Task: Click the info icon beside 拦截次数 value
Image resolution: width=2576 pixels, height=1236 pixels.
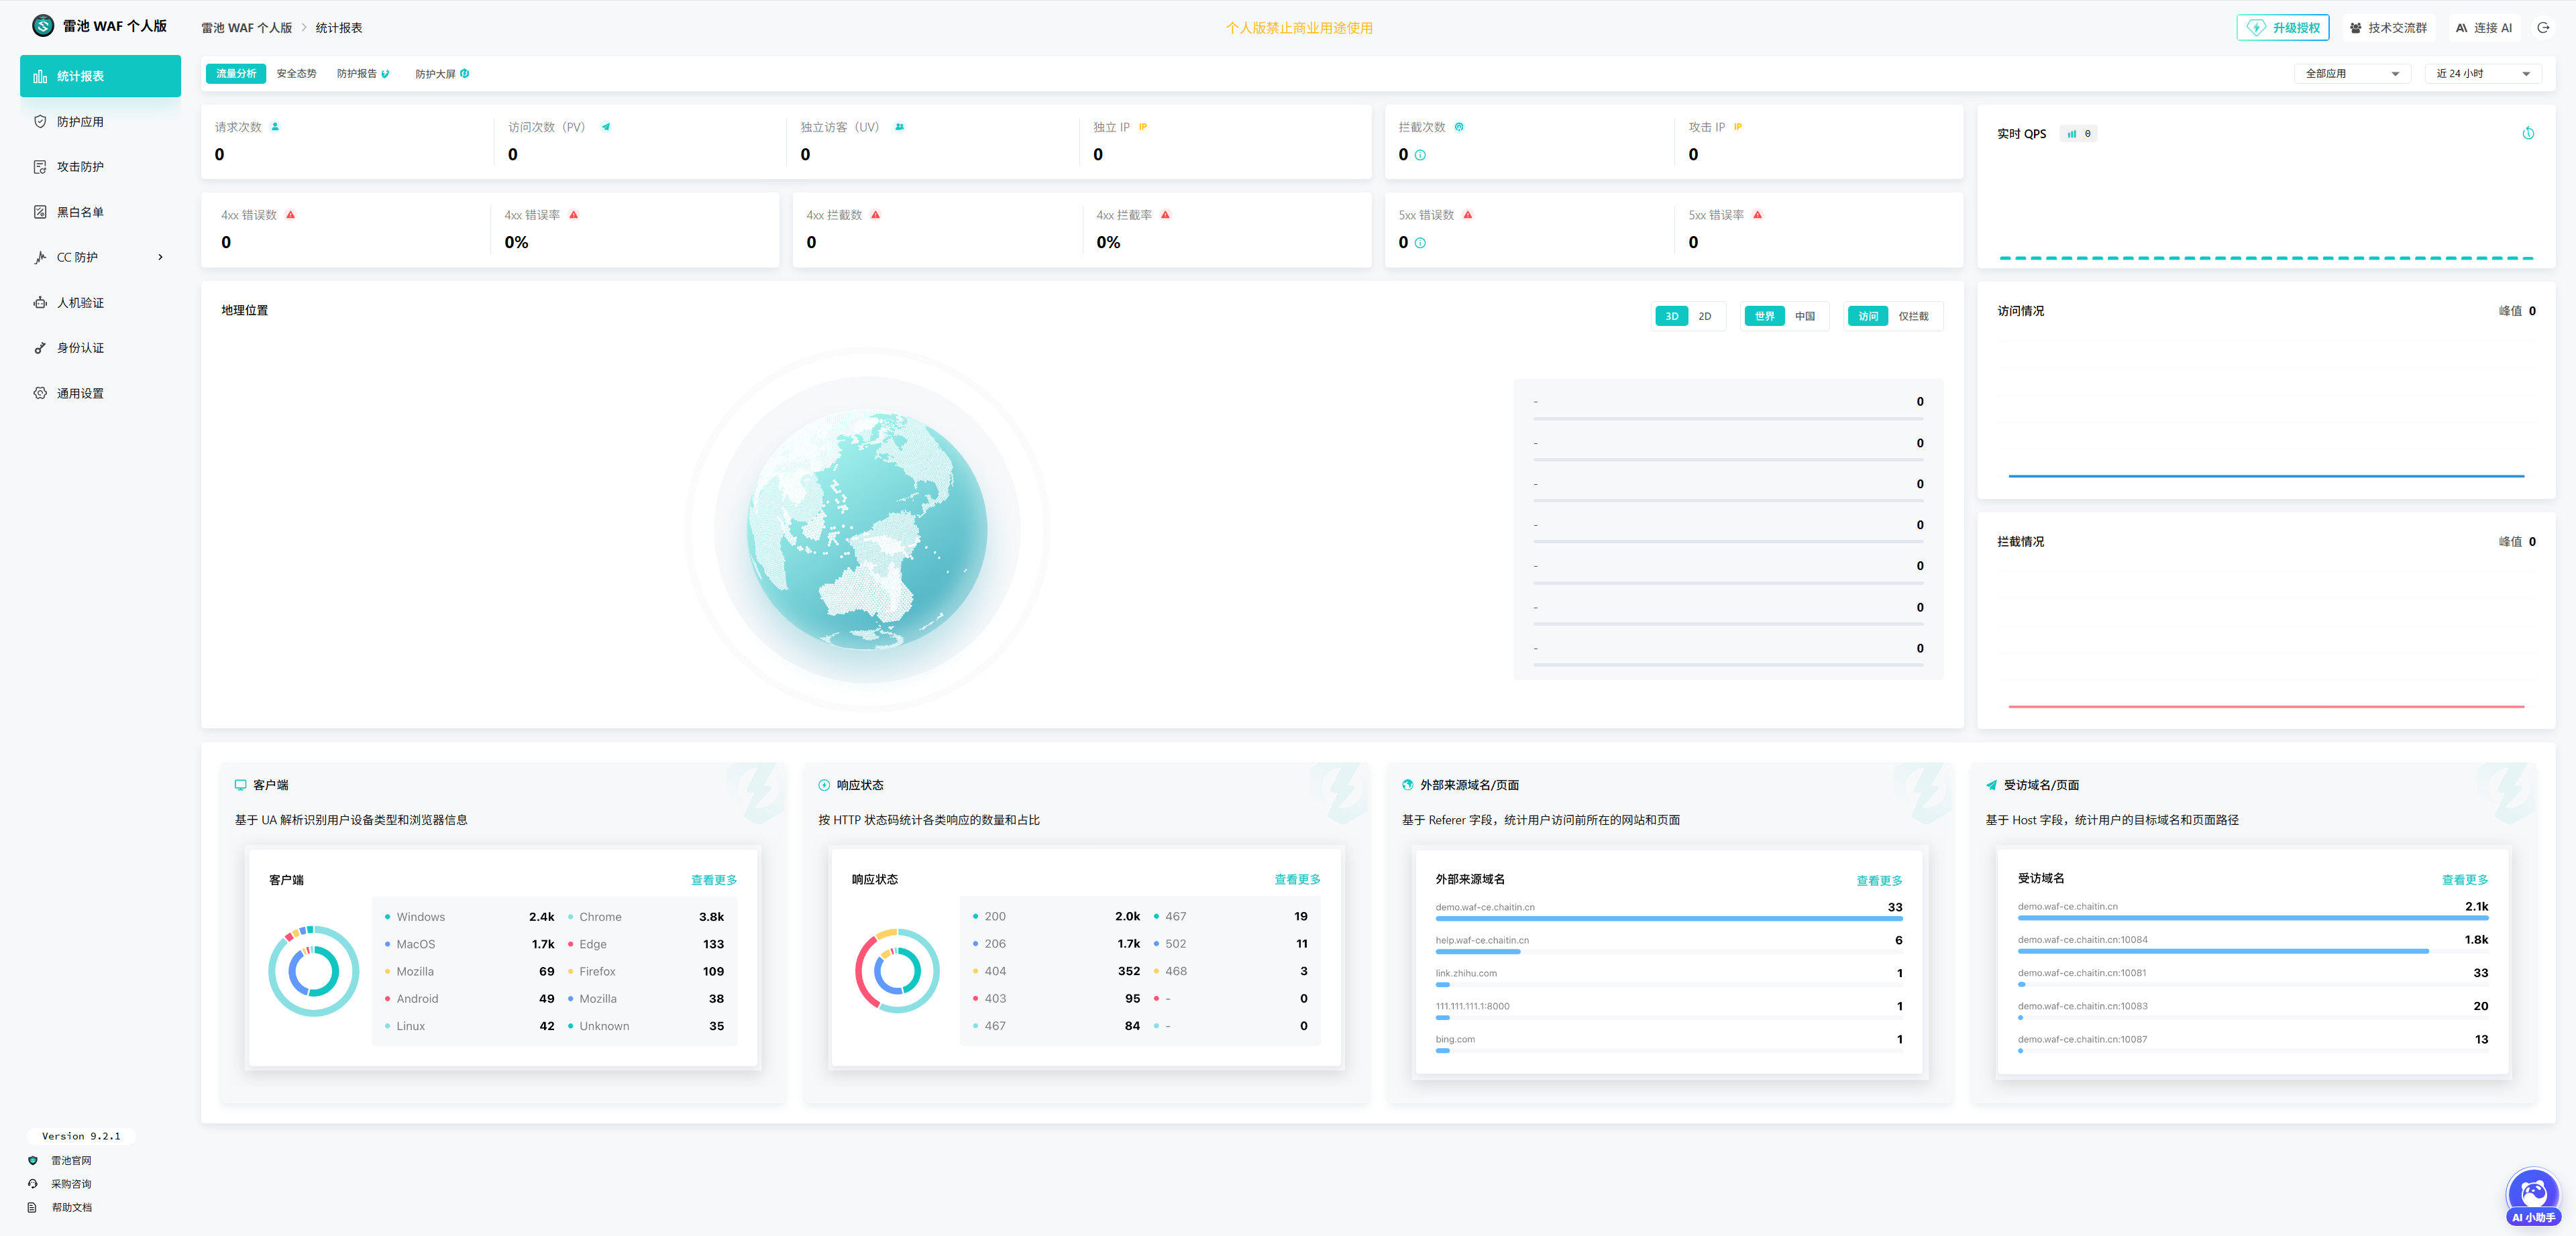Action: pyautogui.click(x=1420, y=155)
